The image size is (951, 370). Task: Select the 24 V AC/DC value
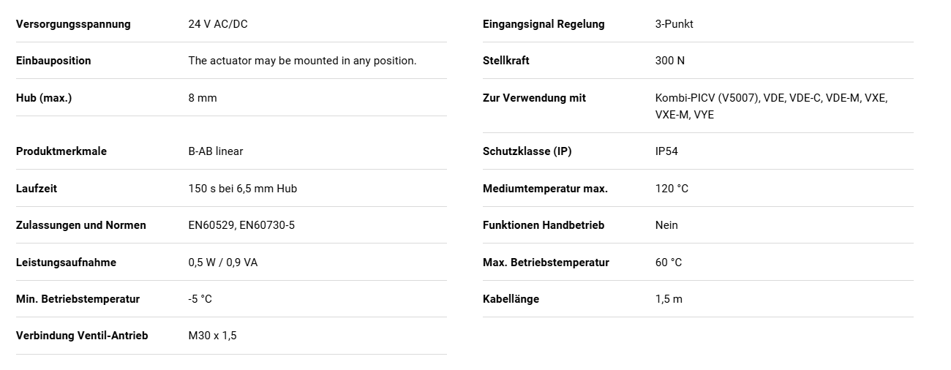218,24
